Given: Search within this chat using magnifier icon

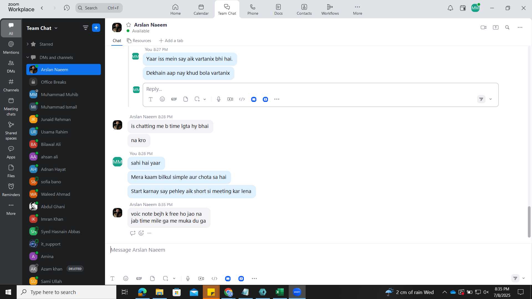Looking at the screenshot, I should 507,27.
